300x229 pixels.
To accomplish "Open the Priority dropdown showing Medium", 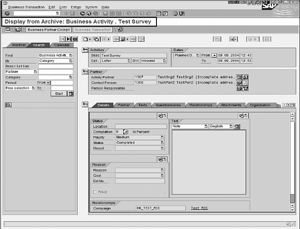I will click(x=162, y=138).
